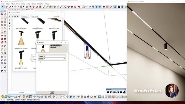Activate the Orbit tool in top toolbar
185x104 pixels.
point(55,7)
